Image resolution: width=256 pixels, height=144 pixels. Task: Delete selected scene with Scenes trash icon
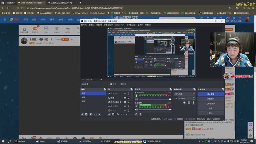click(86, 114)
